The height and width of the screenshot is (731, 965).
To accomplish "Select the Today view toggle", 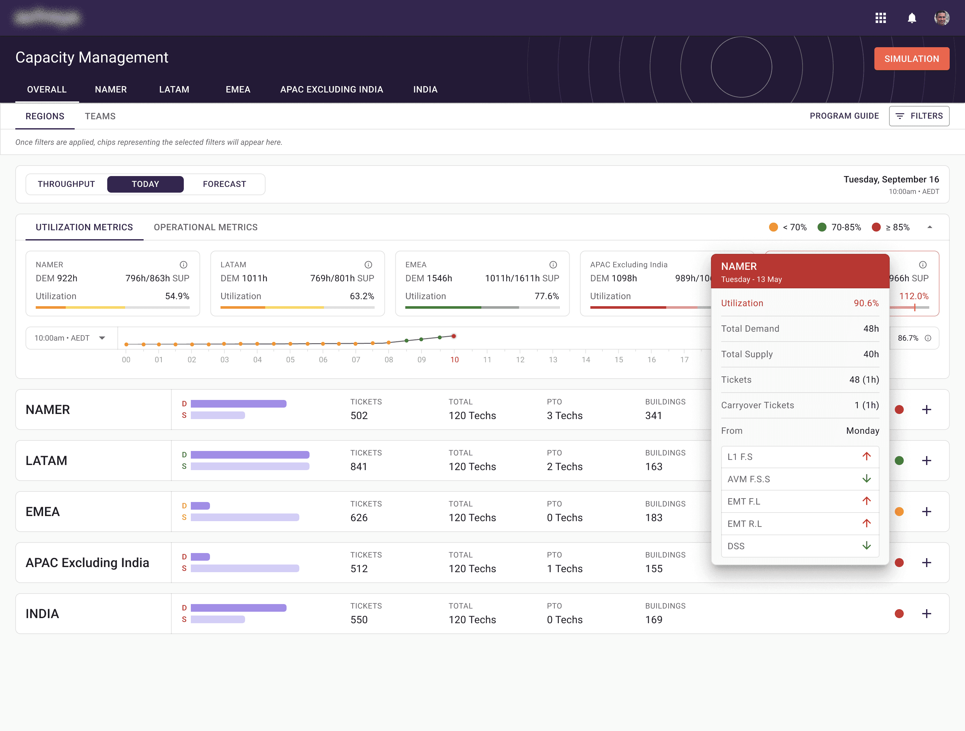I will pyautogui.click(x=145, y=184).
